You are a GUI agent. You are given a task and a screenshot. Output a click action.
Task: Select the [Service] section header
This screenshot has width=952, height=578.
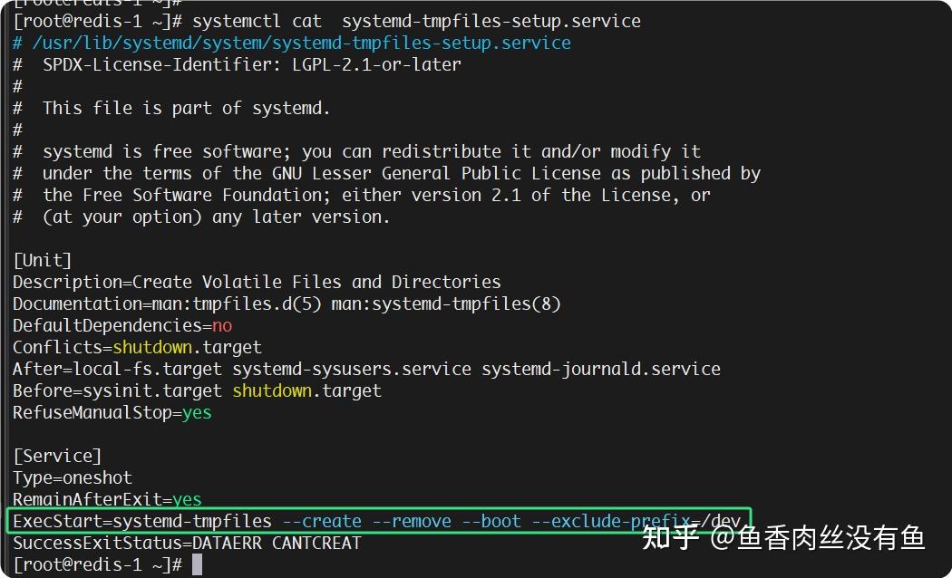pyautogui.click(x=56, y=456)
